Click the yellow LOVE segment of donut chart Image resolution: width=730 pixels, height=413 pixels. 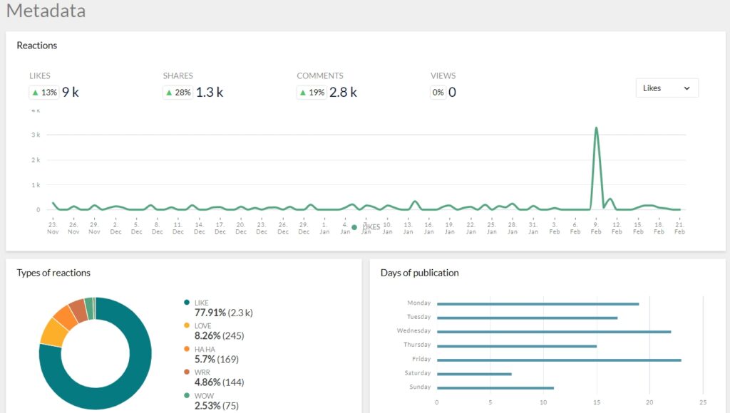pos(53,332)
